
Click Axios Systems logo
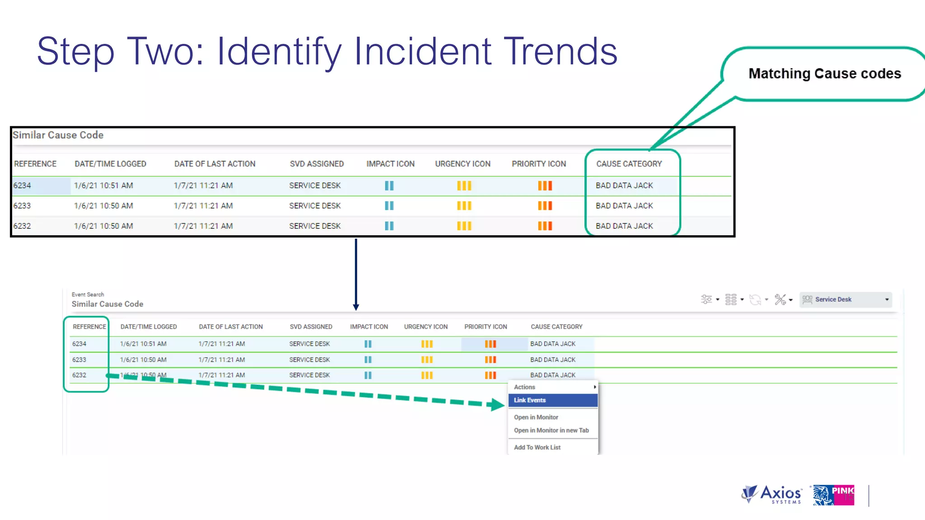[772, 495]
